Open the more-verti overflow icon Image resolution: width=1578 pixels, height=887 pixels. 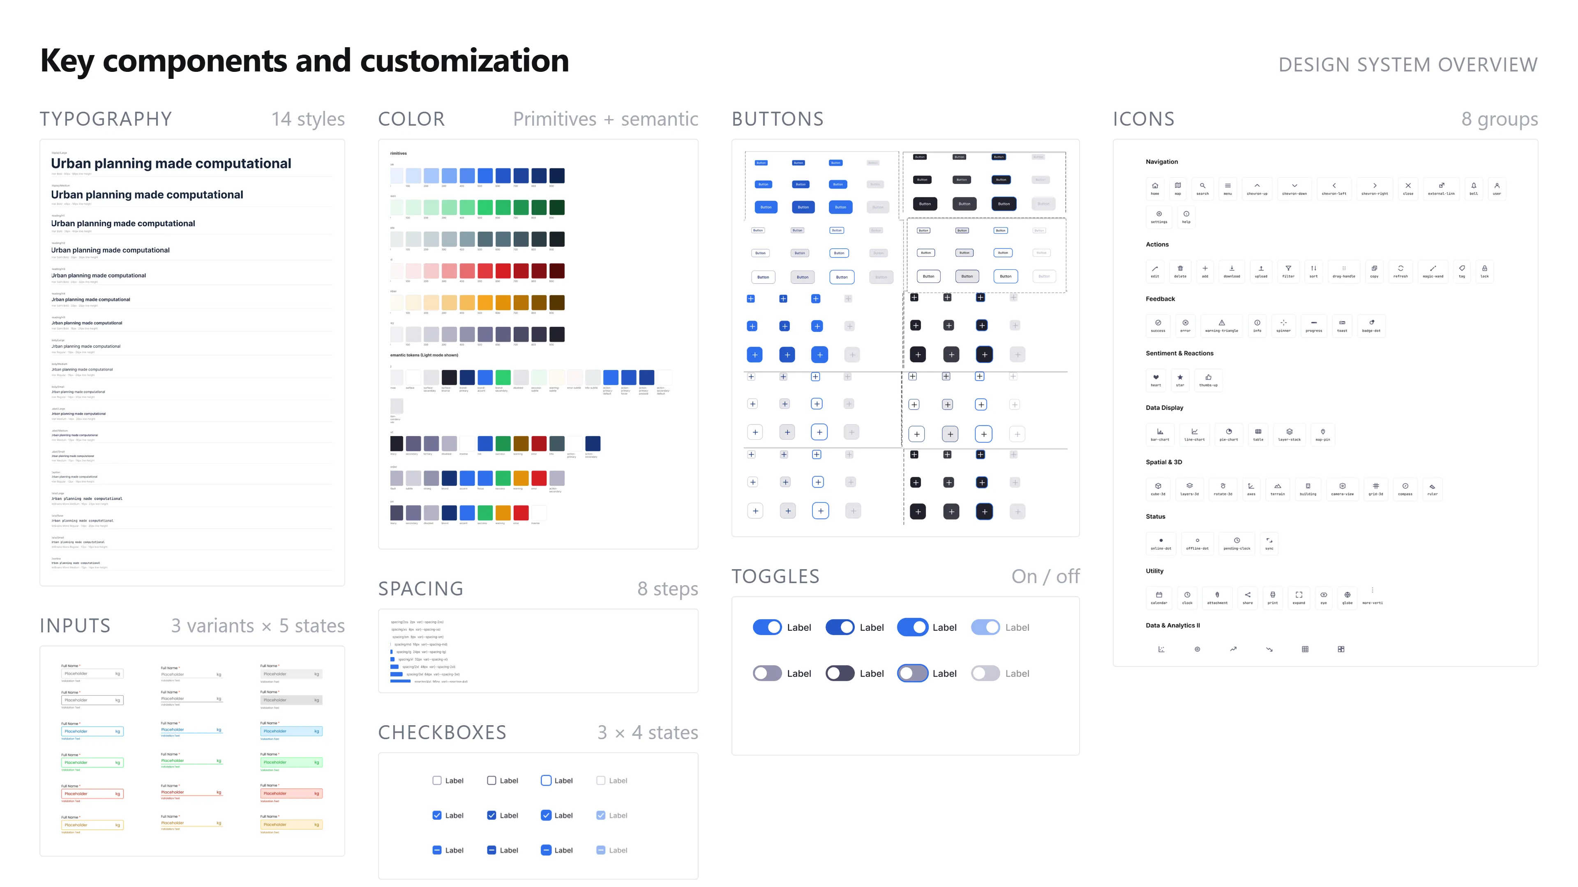(1372, 595)
